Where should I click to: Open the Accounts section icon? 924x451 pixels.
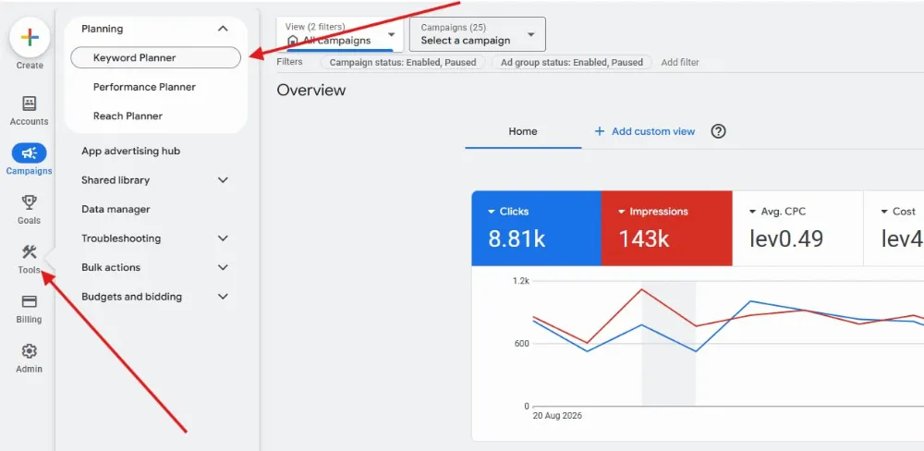(x=29, y=104)
